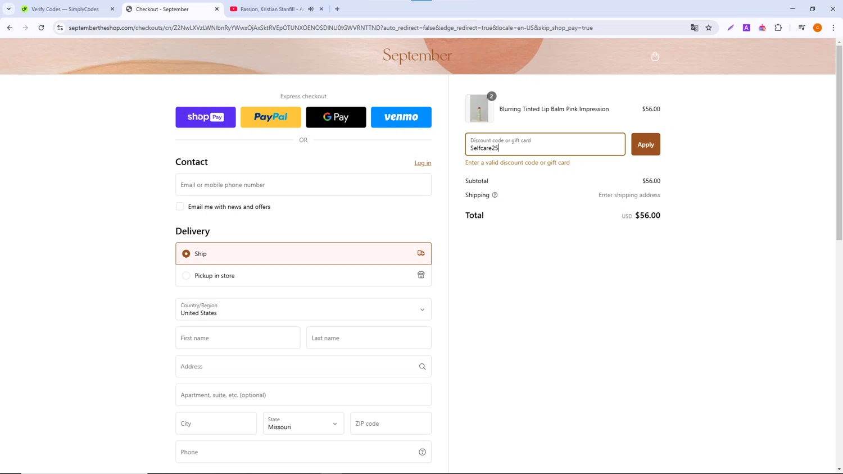Screen dimensions: 843x474
Task: Select the Ship delivery option
Action: click(303, 253)
